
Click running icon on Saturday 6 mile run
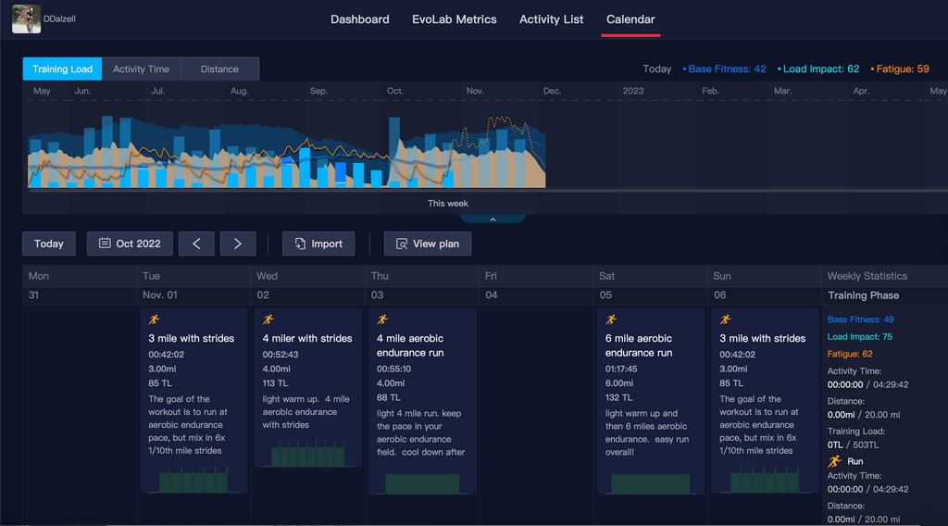(x=611, y=319)
